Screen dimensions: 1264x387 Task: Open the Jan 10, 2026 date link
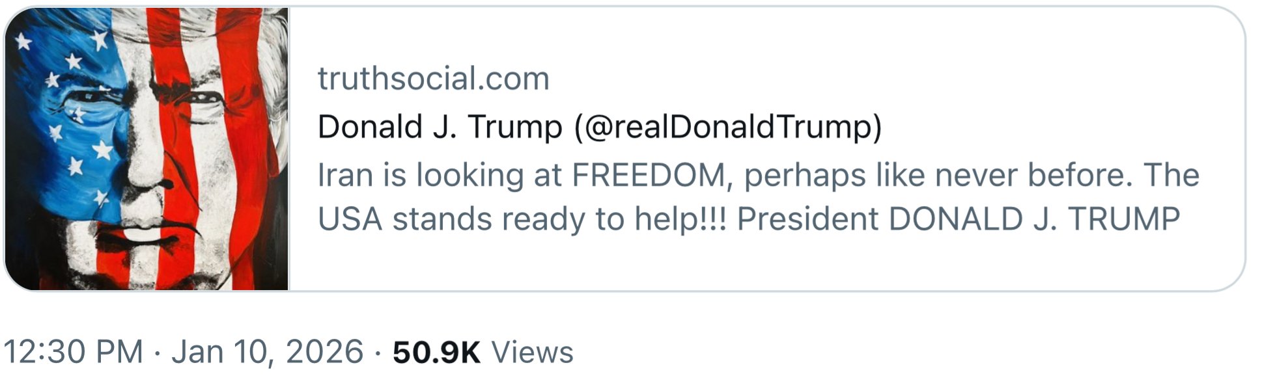pyautogui.click(x=267, y=352)
